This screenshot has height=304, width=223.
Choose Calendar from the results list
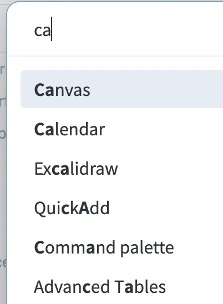[x=122, y=129]
